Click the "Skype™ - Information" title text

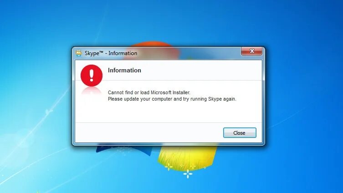pyautogui.click(x=111, y=53)
